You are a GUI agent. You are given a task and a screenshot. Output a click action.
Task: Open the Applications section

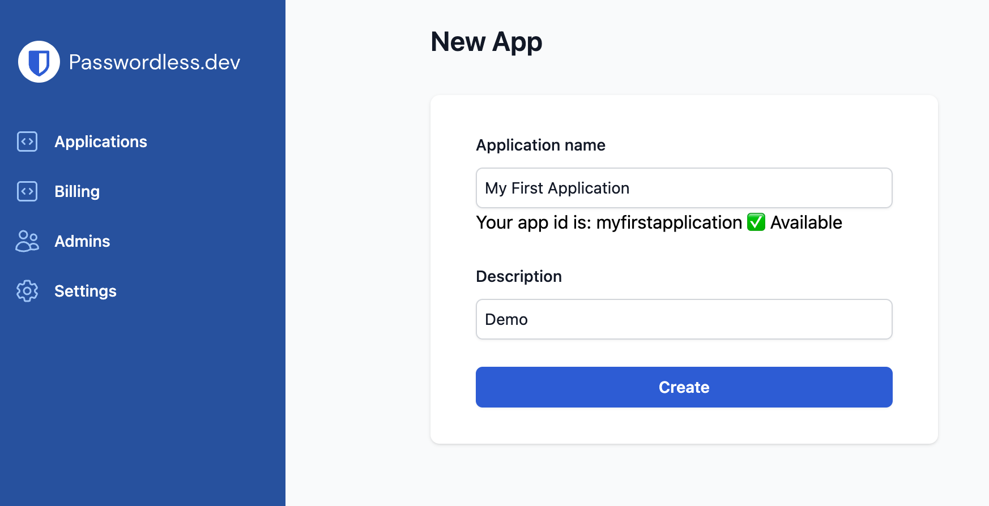pyautogui.click(x=101, y=141)
